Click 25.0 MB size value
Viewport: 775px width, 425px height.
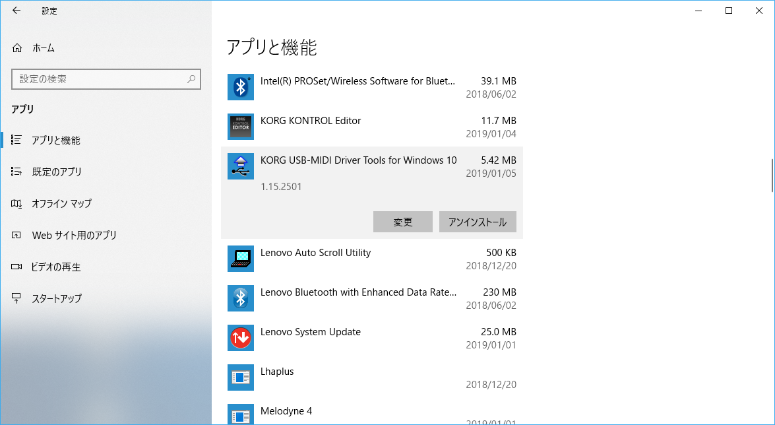499,331
